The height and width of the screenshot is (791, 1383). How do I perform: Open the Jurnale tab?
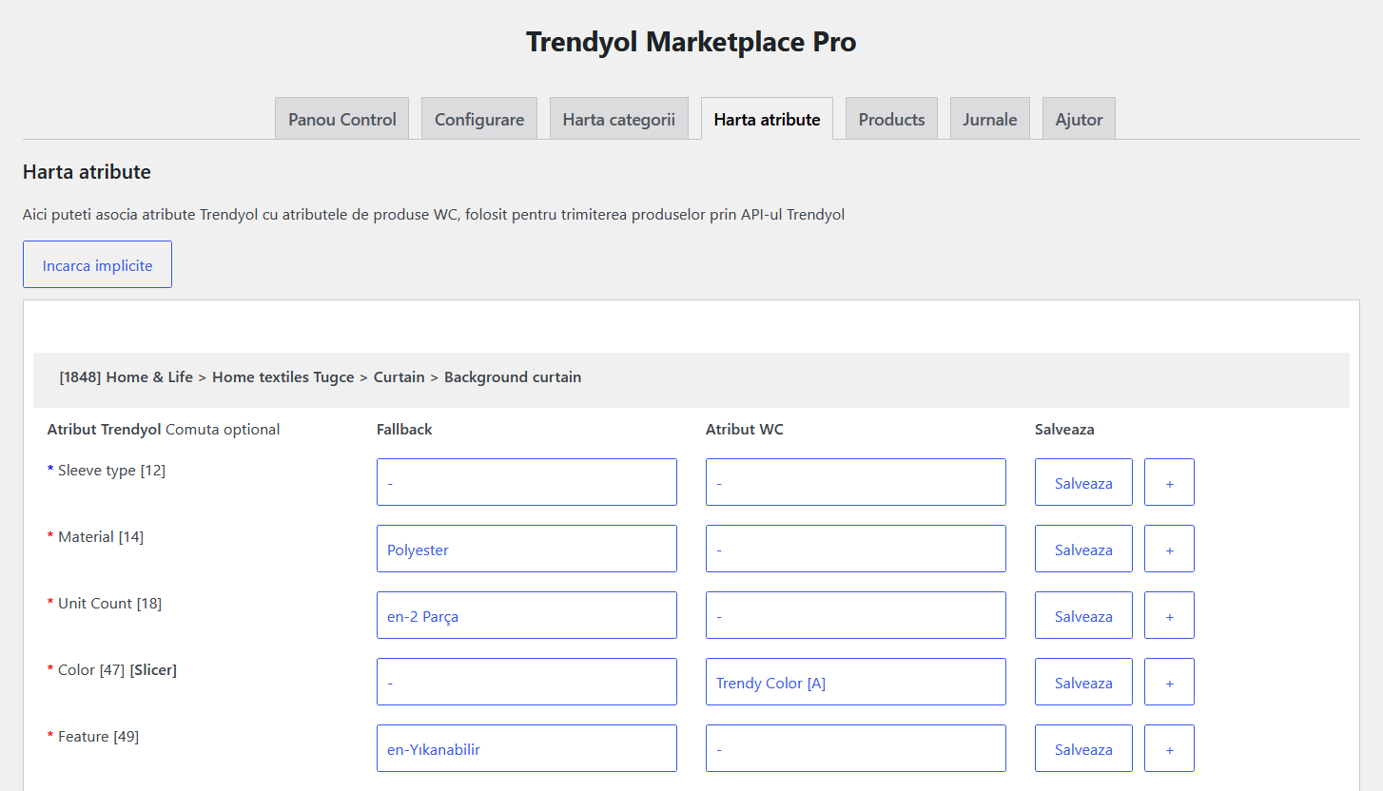click(x=989, y=119)
